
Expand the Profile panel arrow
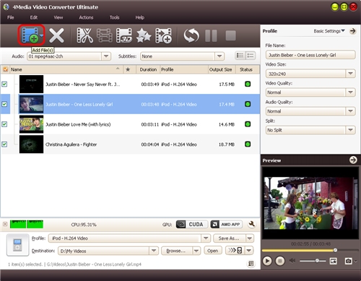pyautogui.click(x=353, y=31)
